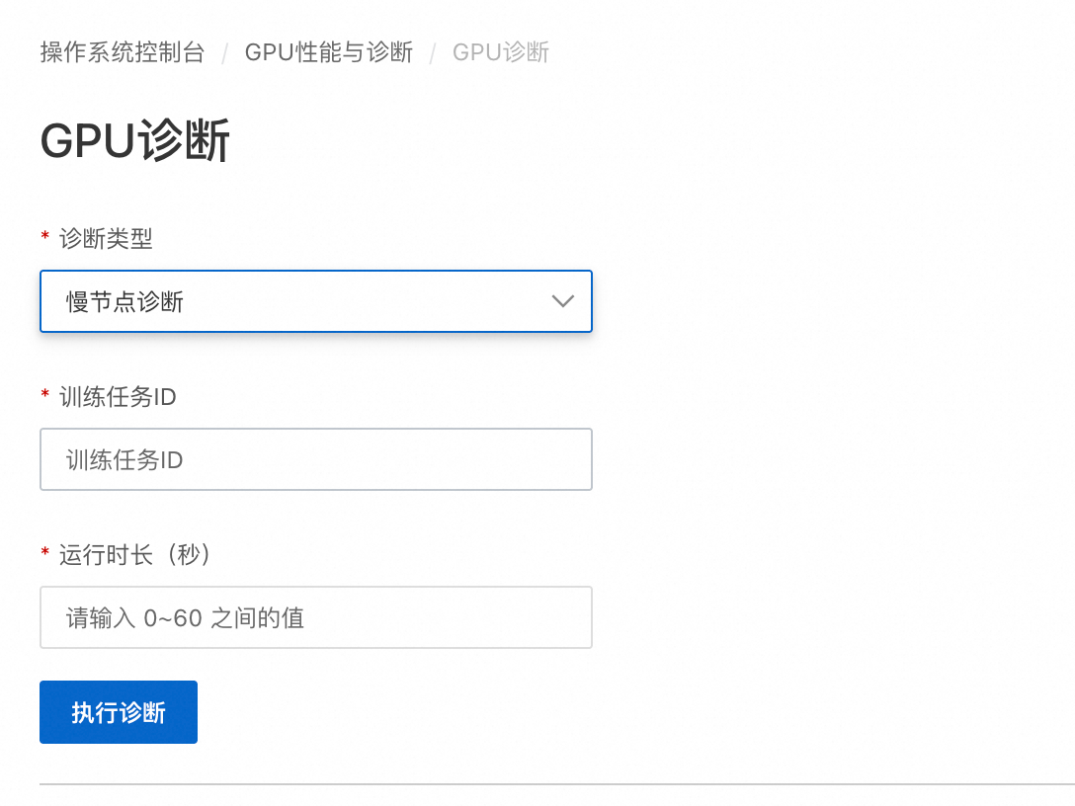The image size is (1075, 806).
Task: Click red asterisk beside 诊断类型
Action: point(44,238)
